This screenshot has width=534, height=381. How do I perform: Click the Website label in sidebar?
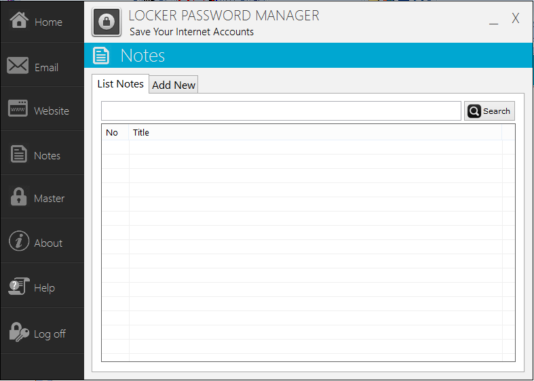click(x=52, y=111)
